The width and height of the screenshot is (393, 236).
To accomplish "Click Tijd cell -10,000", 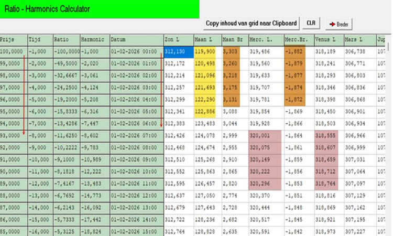I will coord(40,160).
